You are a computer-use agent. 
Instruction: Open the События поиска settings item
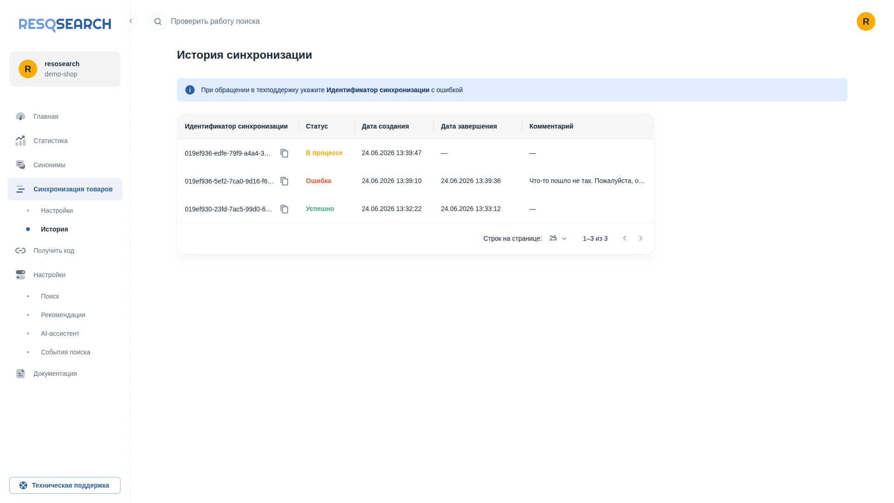pos(65,352)
